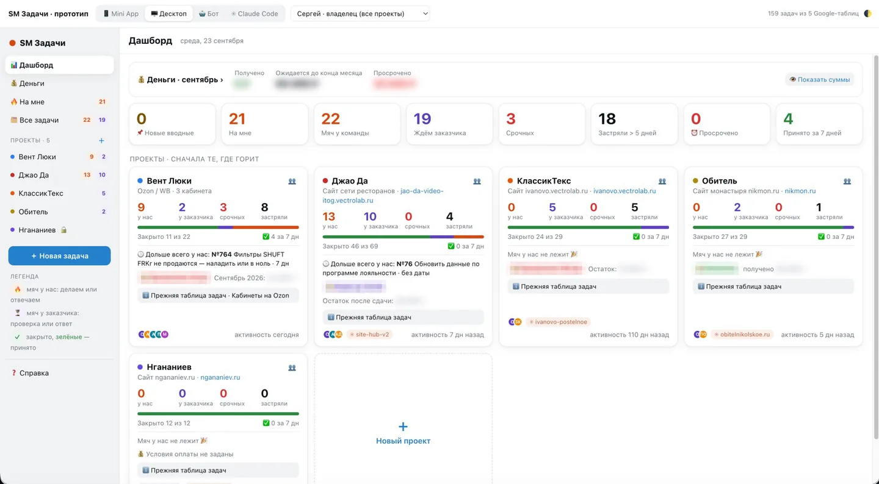Screen dimensions: 879x484
Task: Open the Срочных stat tile
Action: (541, 124)
